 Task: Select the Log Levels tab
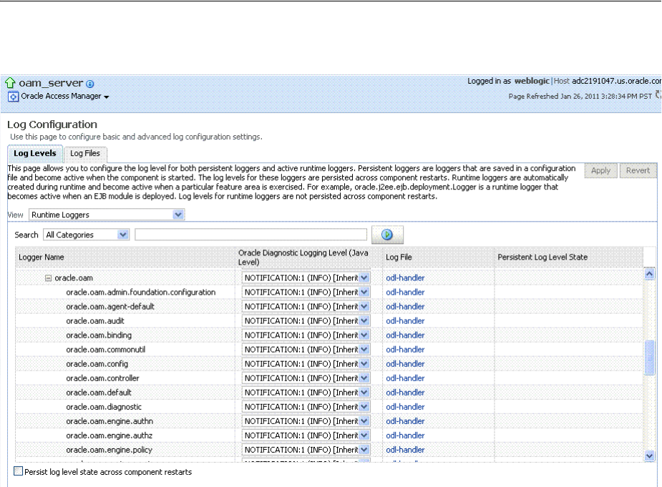(35, 154)
